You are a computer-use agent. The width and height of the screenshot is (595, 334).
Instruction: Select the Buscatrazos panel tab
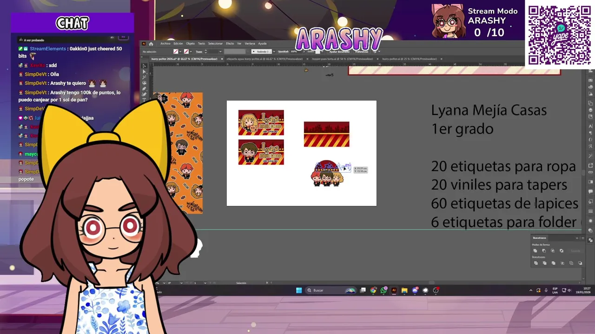540,238
